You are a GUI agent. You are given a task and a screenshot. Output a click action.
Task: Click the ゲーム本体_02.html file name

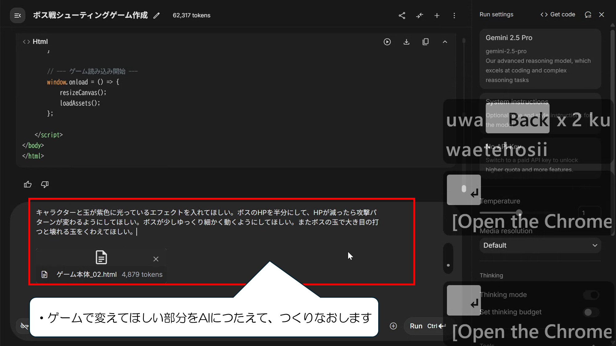click(87, 274)
